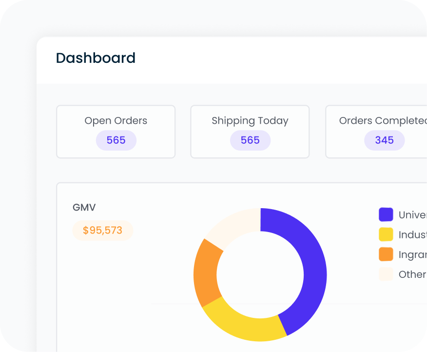Click the 345 badge under Orders Completed
This screenshot has width=427, height=352.
coord(384,140)
